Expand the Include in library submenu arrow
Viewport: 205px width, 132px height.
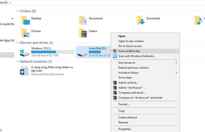pos(176,73)
